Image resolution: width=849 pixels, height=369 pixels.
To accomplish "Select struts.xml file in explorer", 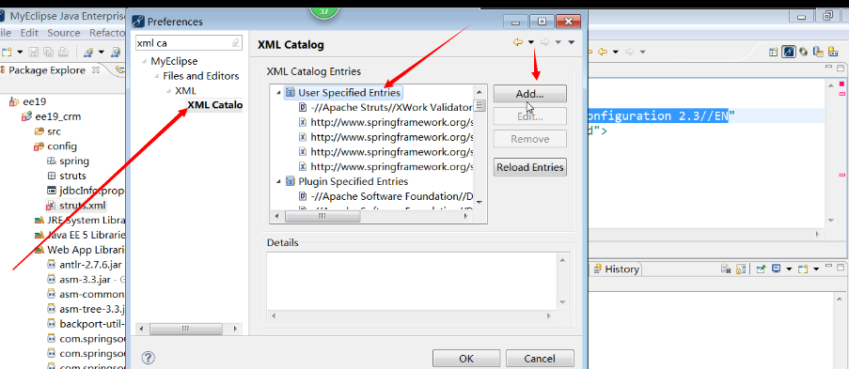I will click(76, 205).
